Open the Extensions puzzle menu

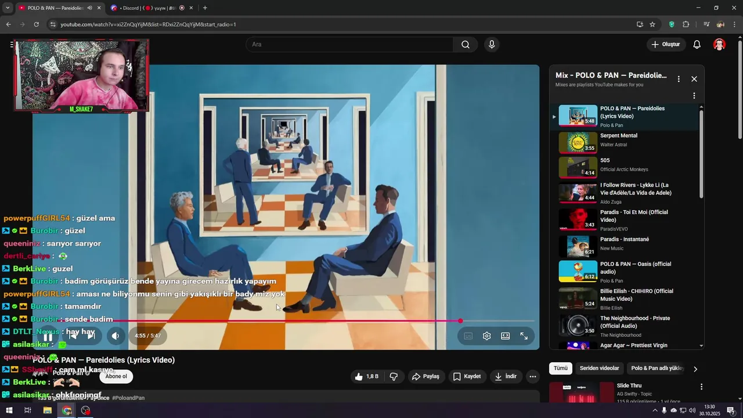tap(686, 24)
